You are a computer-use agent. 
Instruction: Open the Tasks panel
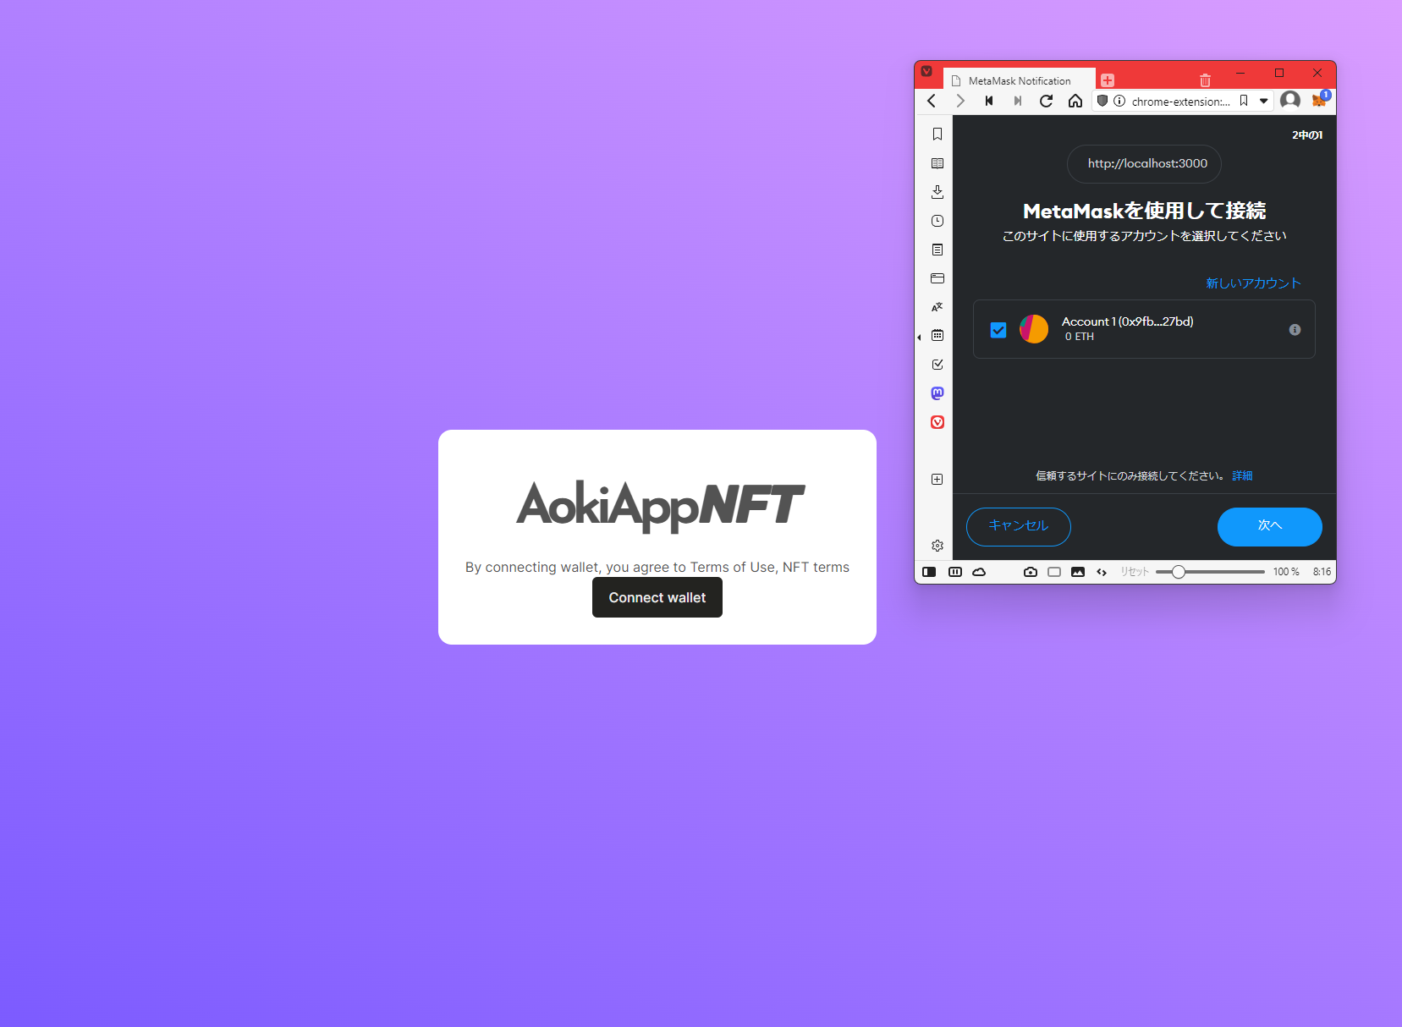[937, 365]
